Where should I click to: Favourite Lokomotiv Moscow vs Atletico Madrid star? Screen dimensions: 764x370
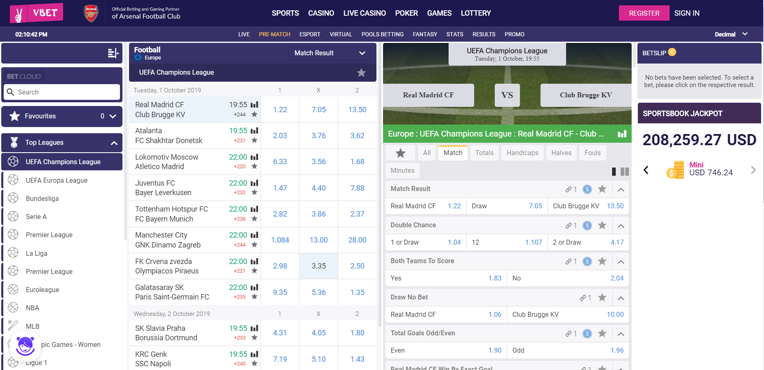(254, 166)
